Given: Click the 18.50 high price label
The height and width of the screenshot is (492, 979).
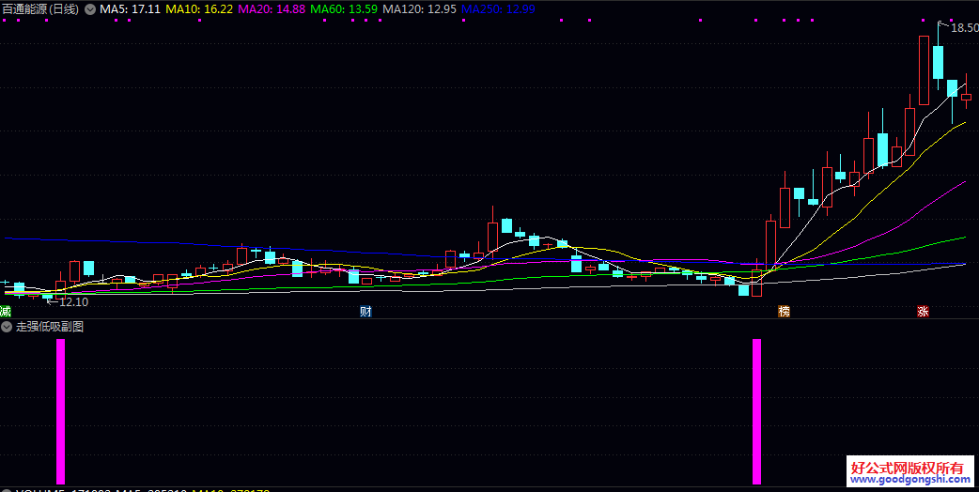Looking at the screenshot, I should point(964,28).
